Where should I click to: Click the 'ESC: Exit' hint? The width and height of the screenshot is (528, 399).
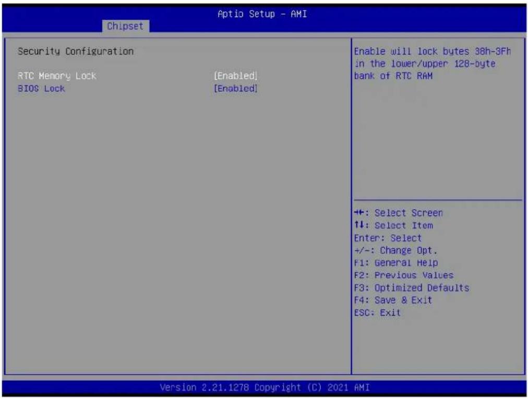point(377,313)
